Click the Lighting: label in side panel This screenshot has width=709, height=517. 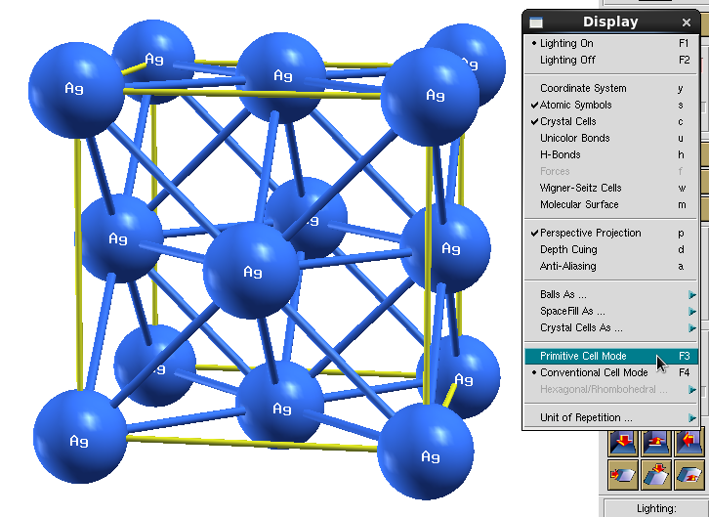pyautogui.click(x=656, y=508)
